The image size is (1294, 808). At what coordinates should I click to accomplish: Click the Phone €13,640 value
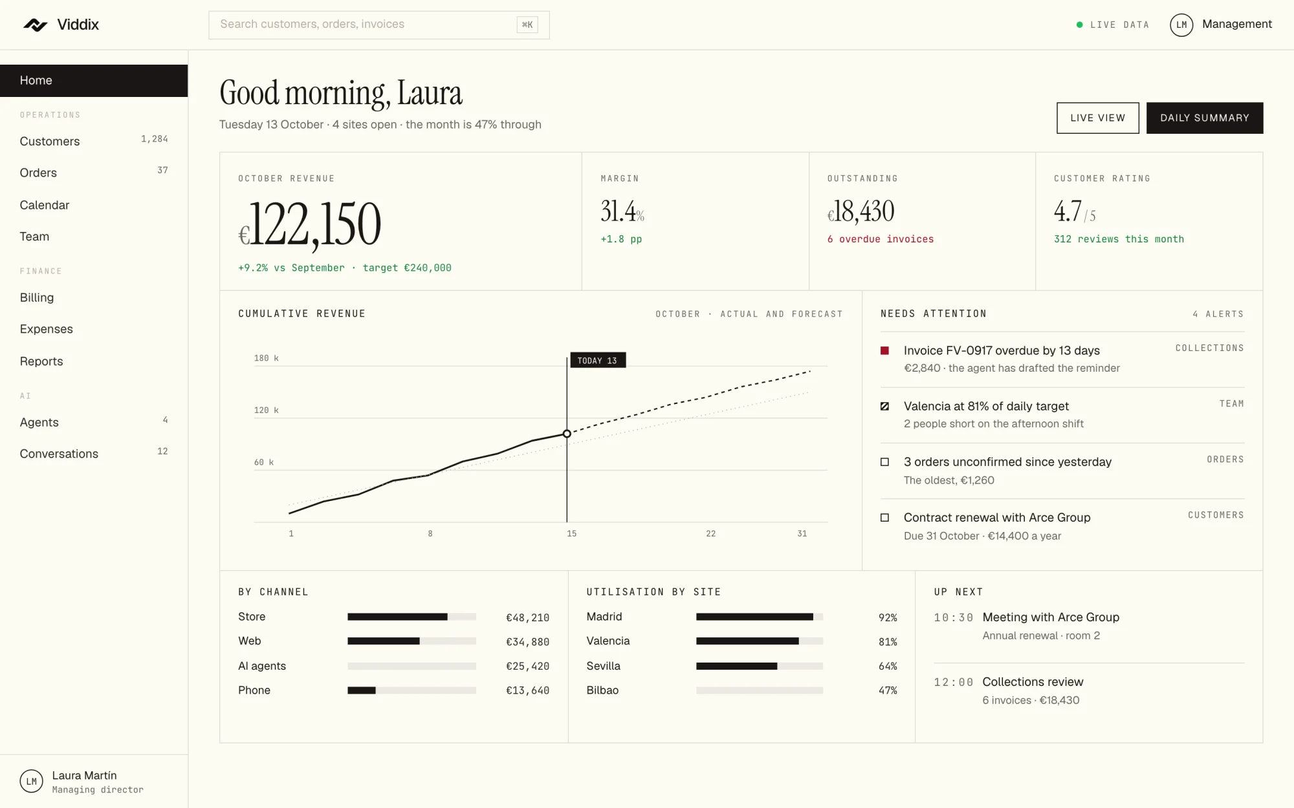tap(527, 690)
